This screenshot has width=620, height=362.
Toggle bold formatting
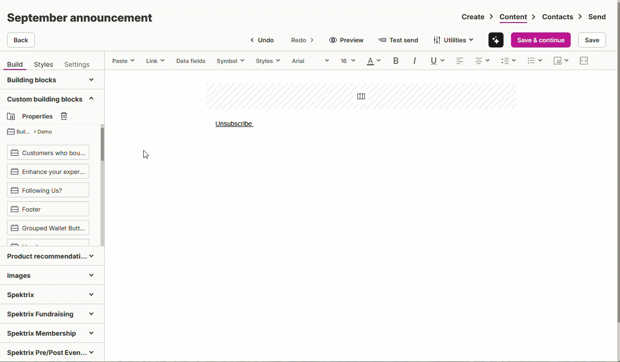(x=396, y=61)
